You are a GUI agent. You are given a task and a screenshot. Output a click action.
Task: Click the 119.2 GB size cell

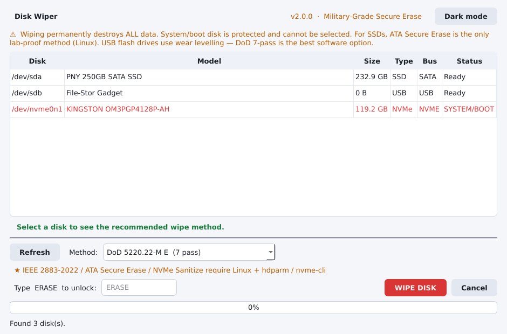372,109
